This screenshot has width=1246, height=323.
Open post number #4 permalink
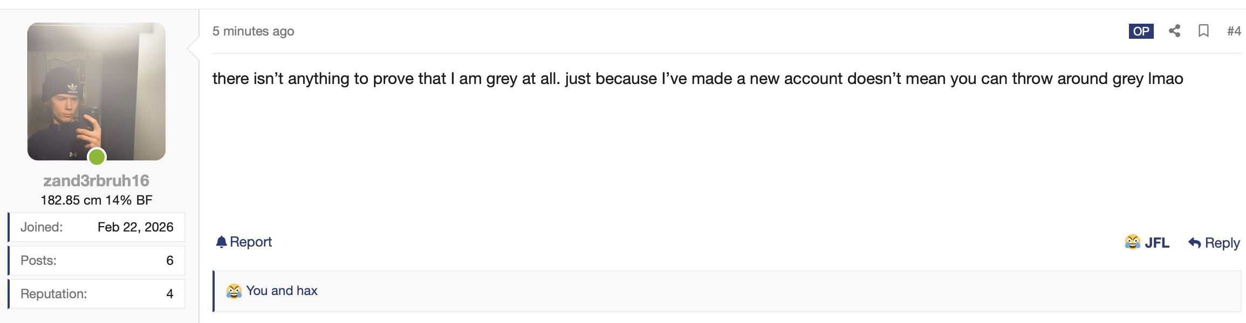[1234, 31]
